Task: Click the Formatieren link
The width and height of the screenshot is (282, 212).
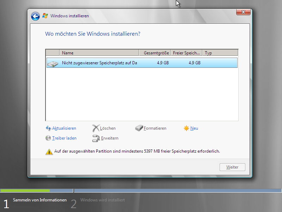Action: tap(155, 128)
